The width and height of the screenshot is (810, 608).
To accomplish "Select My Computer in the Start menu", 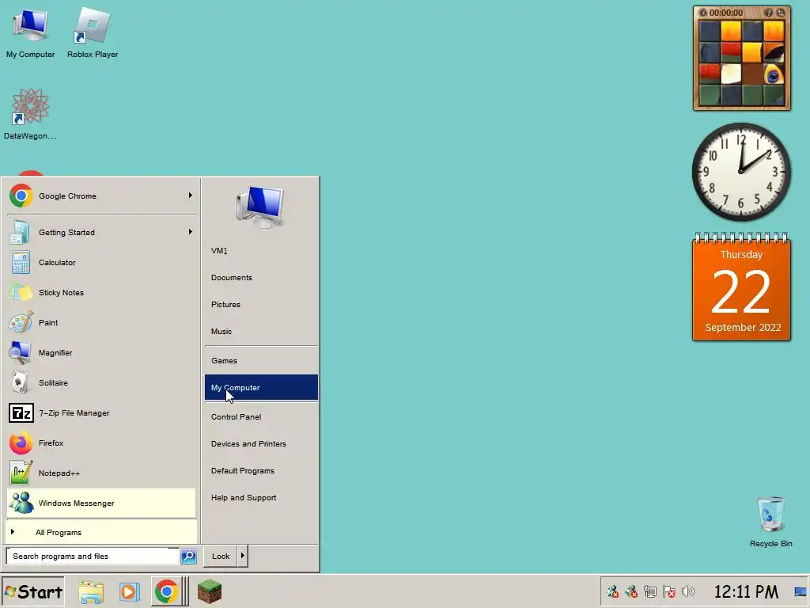I will click(261, 387).
